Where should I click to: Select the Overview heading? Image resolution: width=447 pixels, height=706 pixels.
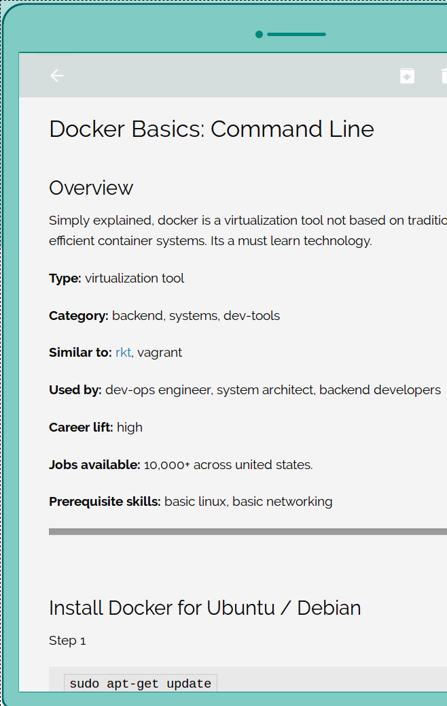point(91,188)
